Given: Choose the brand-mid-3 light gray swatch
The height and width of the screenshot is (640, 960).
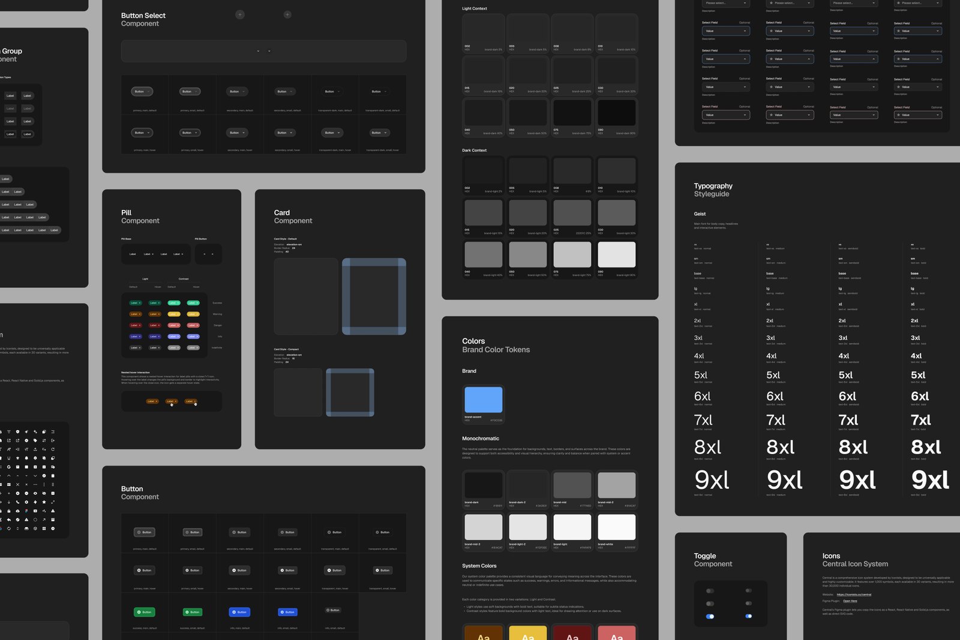Looking at the screenshot, I should click(484, 528).
